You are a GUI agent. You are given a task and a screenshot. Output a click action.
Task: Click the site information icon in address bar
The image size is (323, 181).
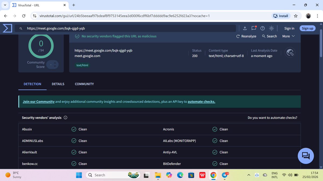35,16
